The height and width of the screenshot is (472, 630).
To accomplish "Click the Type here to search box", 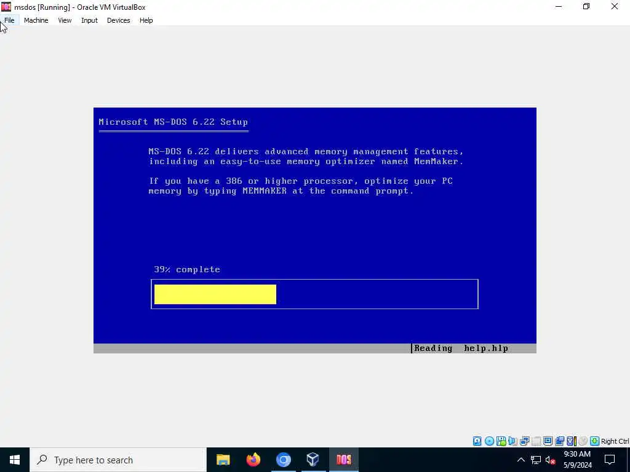I will (x=118, y=460).
